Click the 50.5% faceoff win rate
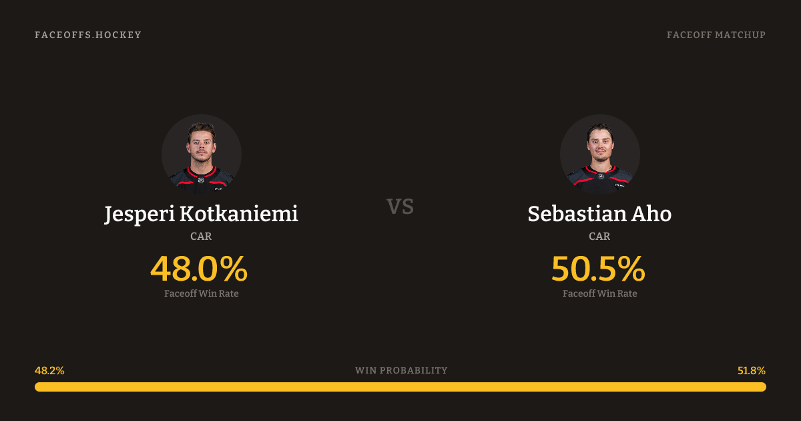This screenshot has width=801, height=421. [598, 269]
